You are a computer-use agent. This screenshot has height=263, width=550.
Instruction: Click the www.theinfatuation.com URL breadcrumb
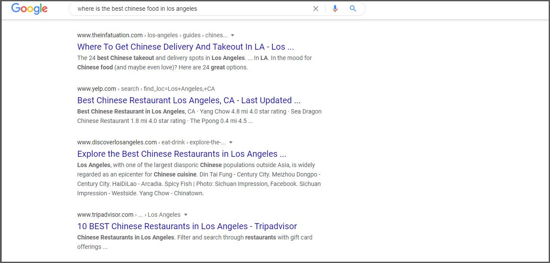point(110,35)
